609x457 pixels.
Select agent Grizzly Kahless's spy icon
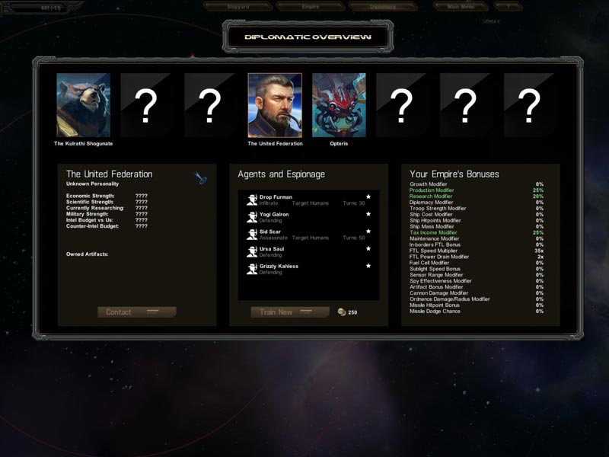click(x=252, y=269)
